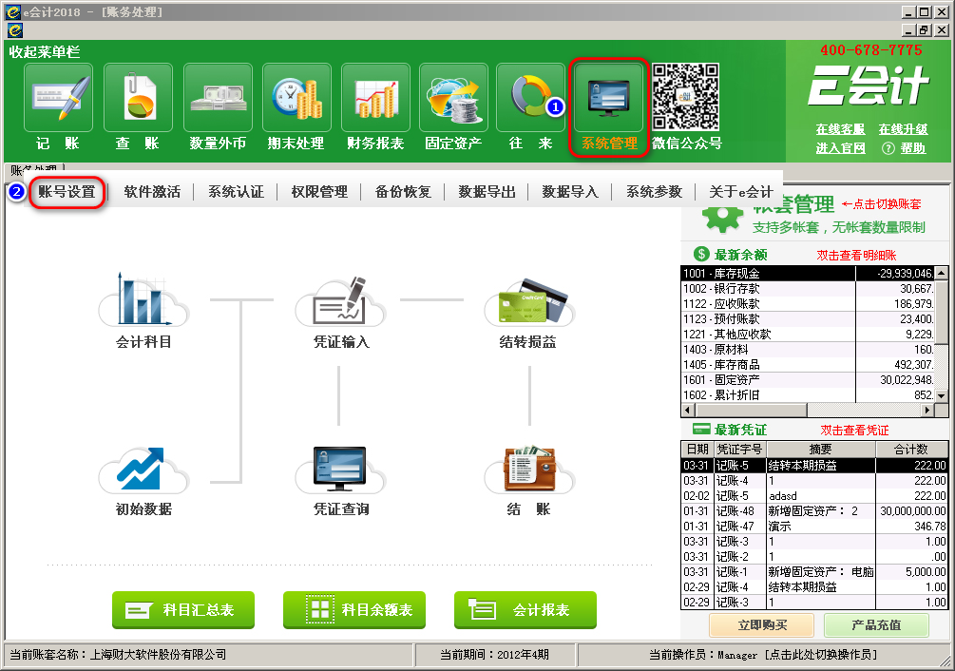Select the 1602 - 累计折旧 balance row
The width and height of the screenshot is (955, 671).
(x=808, y=395)
